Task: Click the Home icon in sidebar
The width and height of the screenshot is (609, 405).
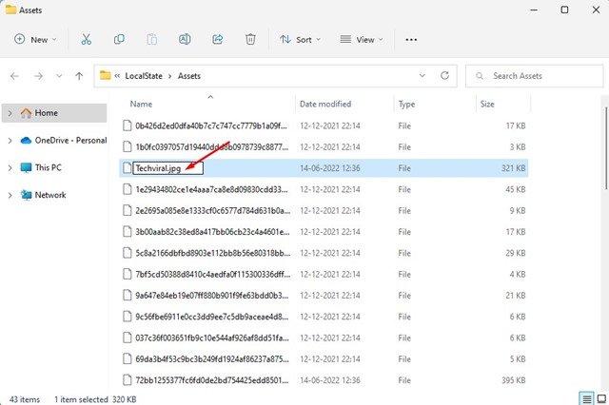Action: [x=26, y=113]
